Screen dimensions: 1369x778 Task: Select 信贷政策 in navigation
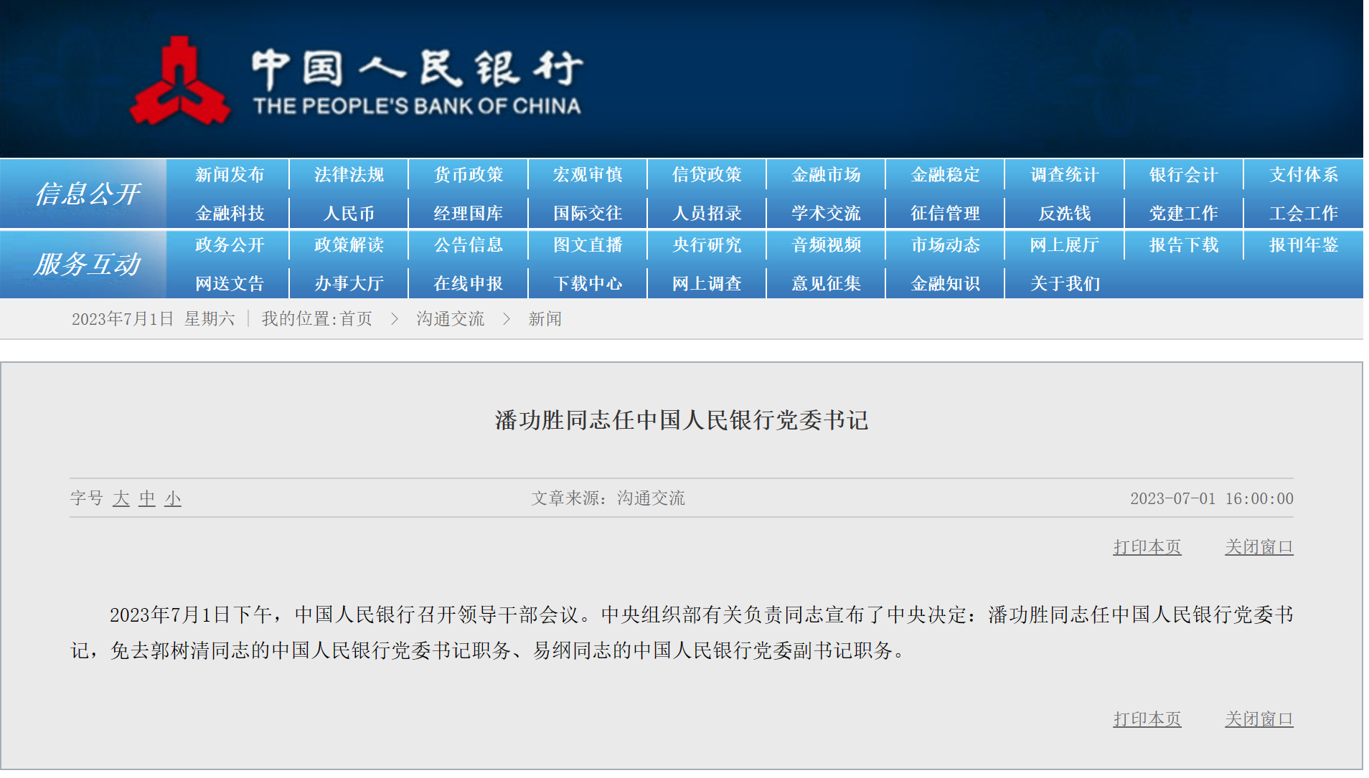click(707, 175)
